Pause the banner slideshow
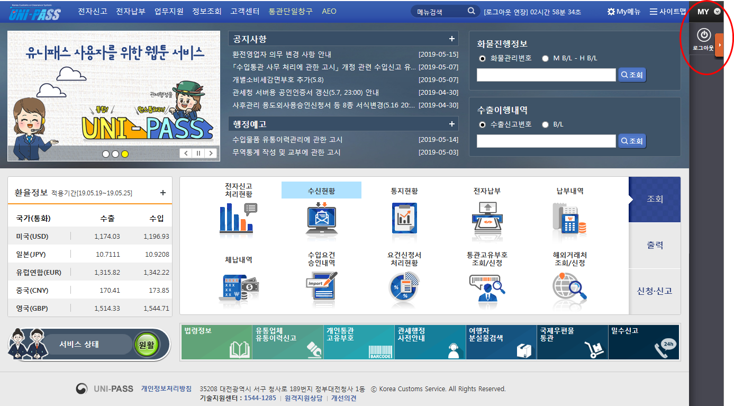The width and height of the screenshot is (734, 406). click(198, 154)
